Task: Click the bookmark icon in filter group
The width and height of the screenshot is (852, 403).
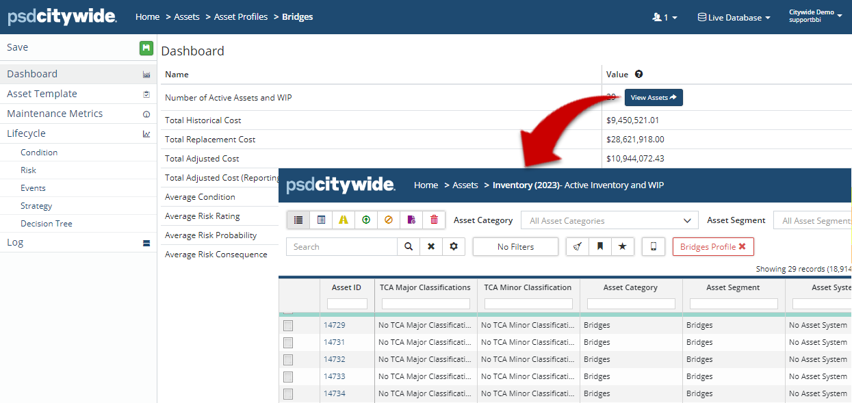Action: click(x=600, y=247)
